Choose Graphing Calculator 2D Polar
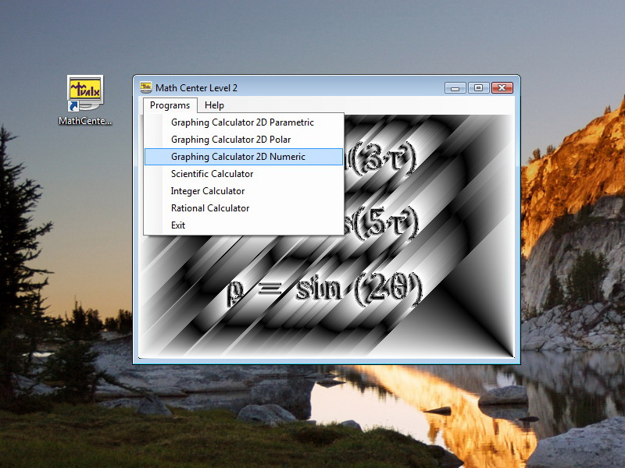 coord(244,140)
